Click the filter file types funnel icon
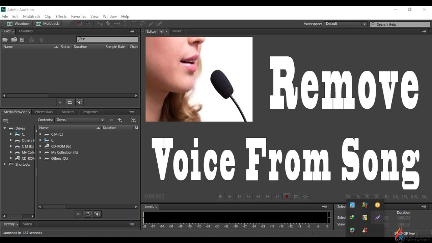The image size is (432, 243). click(133, 120)
